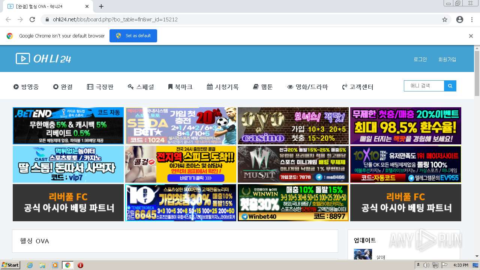Screen dimensions: 480x270
Task: Open the Chrome three-dot menu
Action: 472,19
